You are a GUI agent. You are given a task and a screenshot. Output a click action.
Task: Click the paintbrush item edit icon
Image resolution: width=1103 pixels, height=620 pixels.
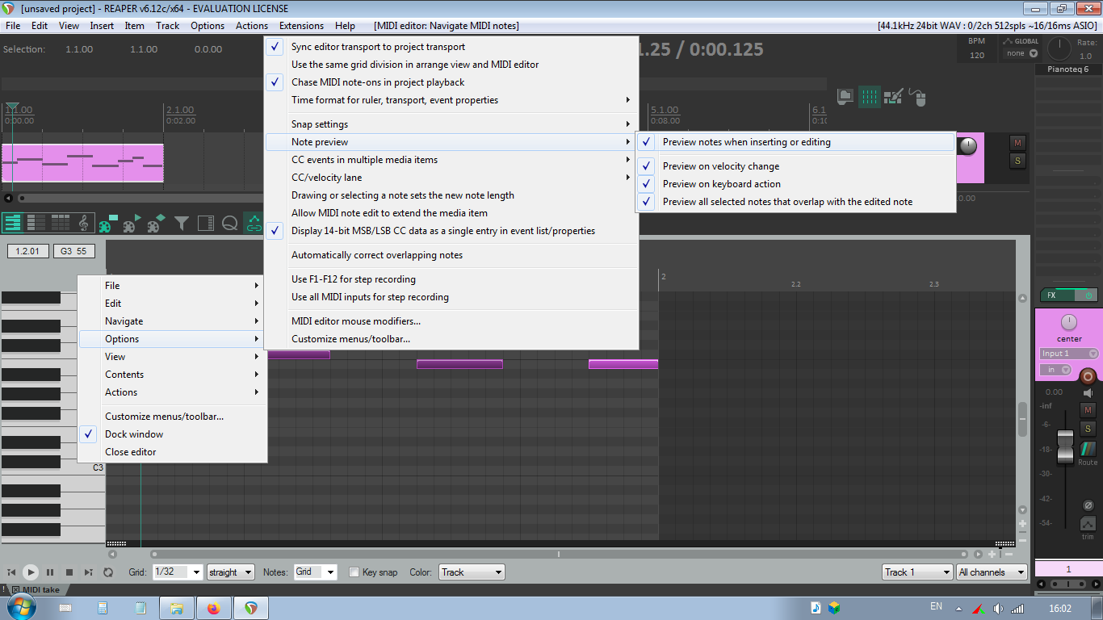[x=893, y=97]
